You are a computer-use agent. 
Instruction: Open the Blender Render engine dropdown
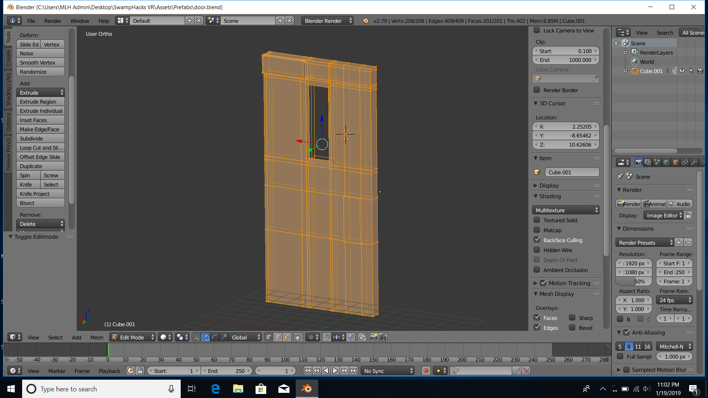point(327,21)
